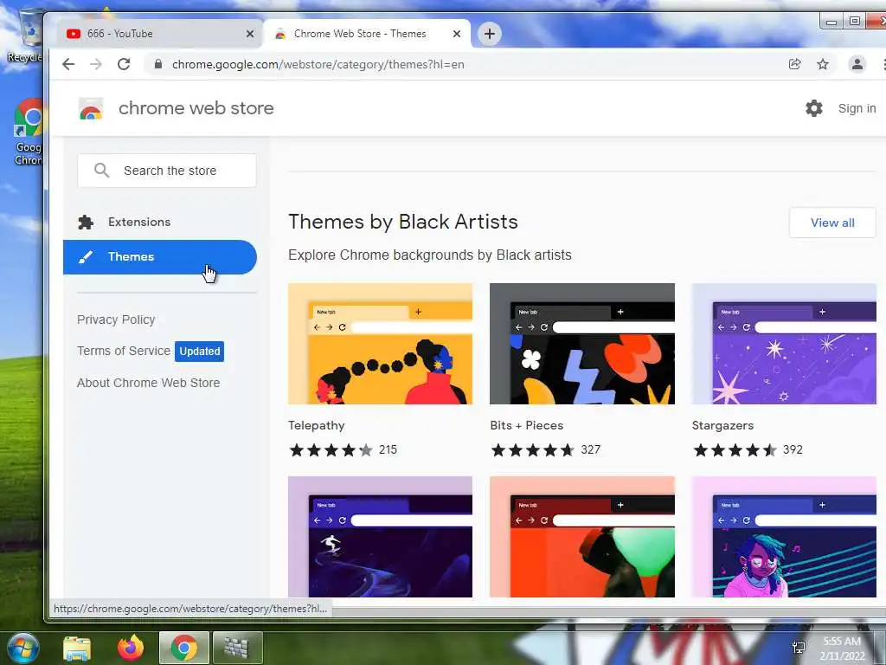Click the Extensions puzzle piece icon
Screen dimensions: 886x665
click(x=86, y=223)
